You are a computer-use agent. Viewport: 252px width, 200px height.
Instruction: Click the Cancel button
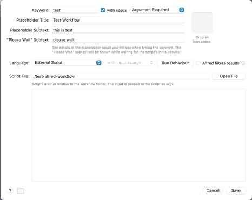click(x=213, y=191)
